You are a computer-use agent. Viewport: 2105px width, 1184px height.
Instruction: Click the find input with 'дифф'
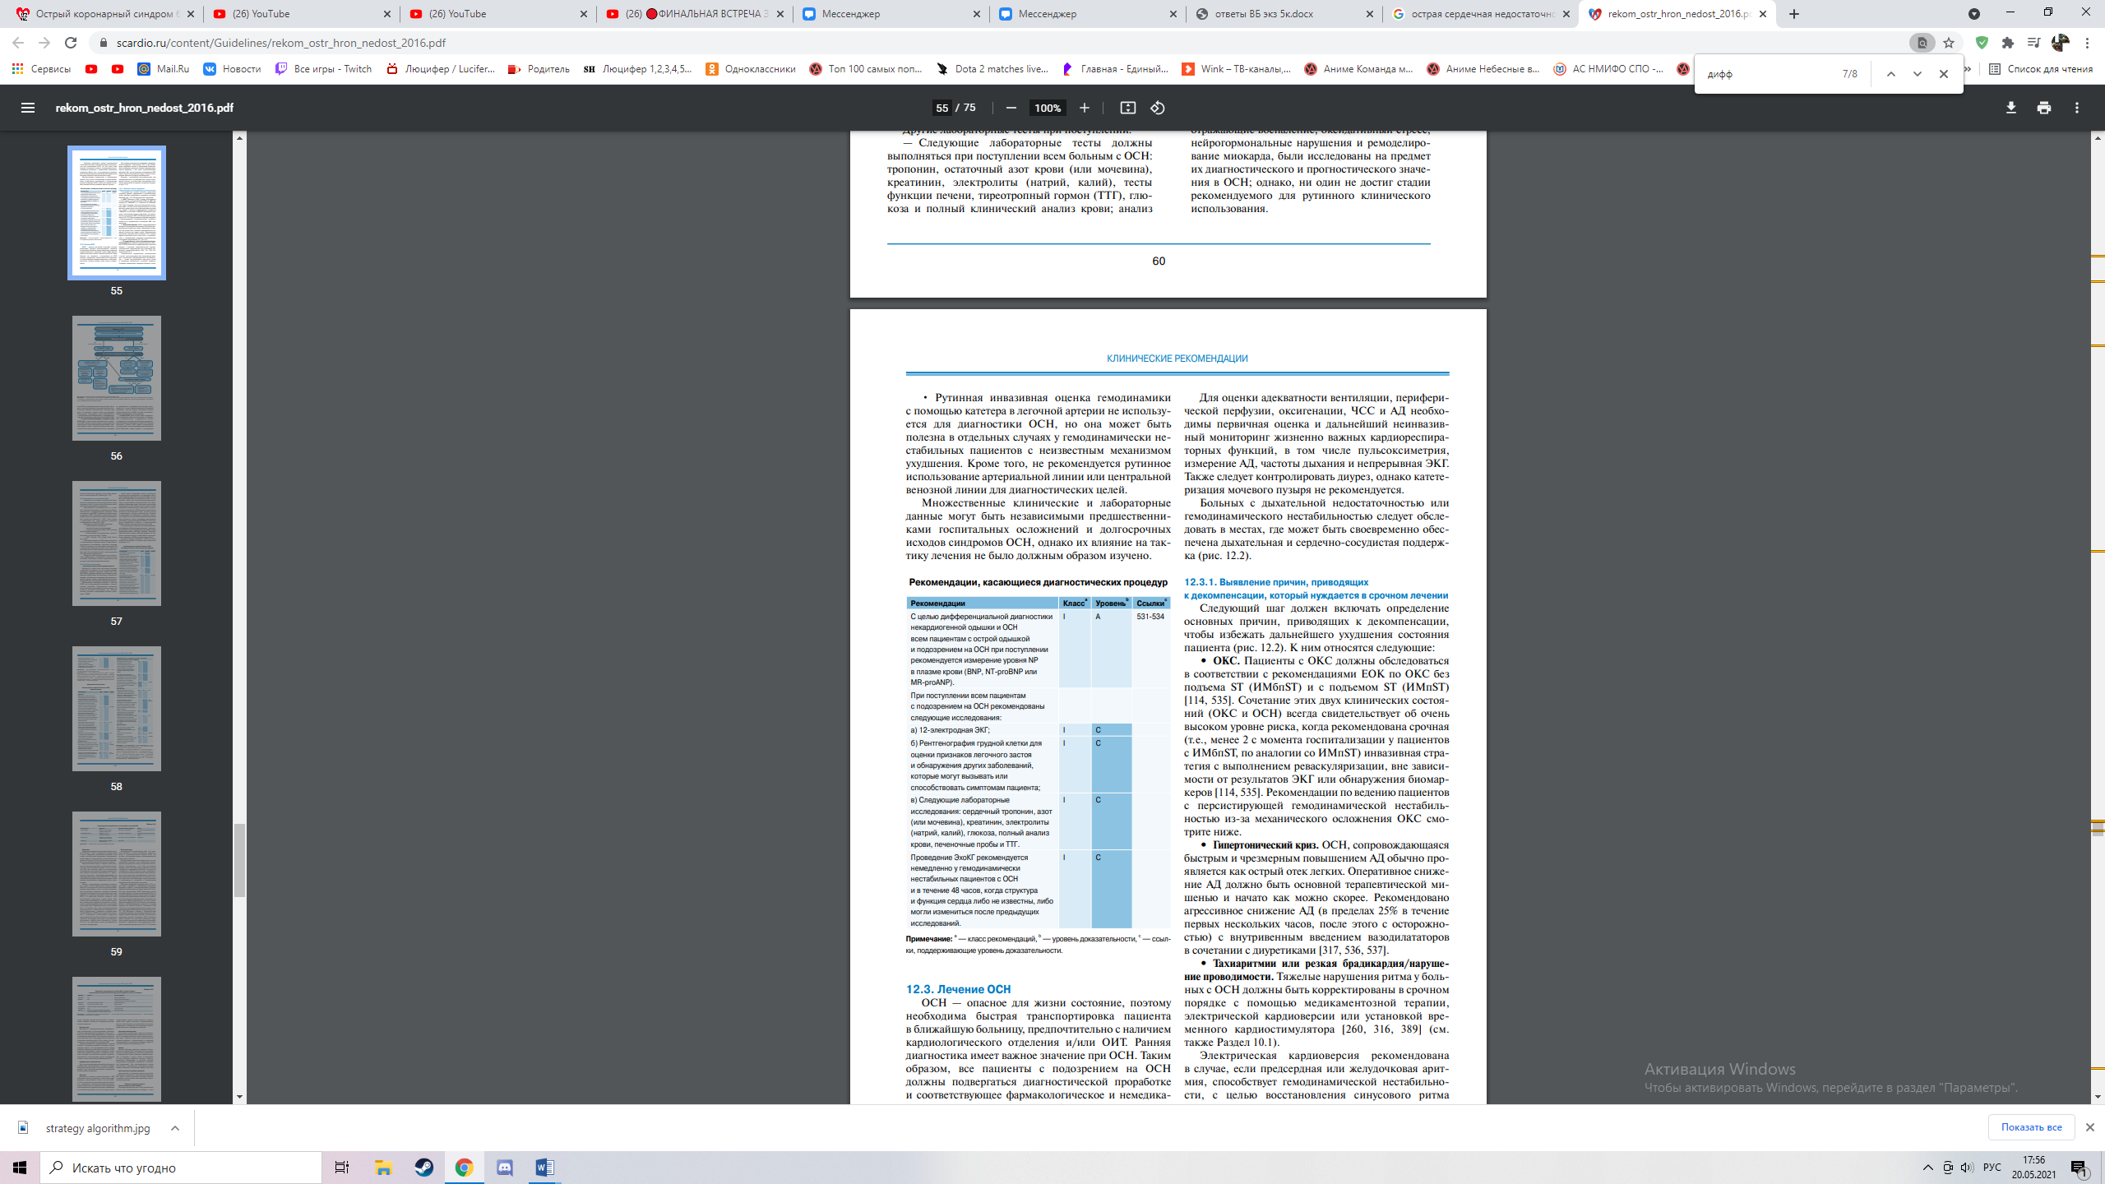1768,74
